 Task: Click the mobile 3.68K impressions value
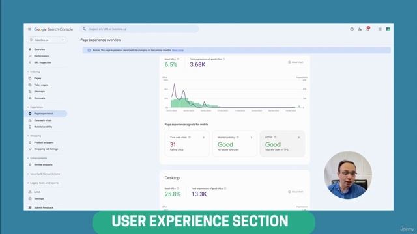[x=197, y=65]
